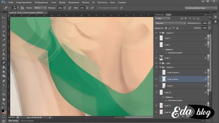Check the Восстановить историю checkbox
219x123 pixels.
[x=97, y=8]
